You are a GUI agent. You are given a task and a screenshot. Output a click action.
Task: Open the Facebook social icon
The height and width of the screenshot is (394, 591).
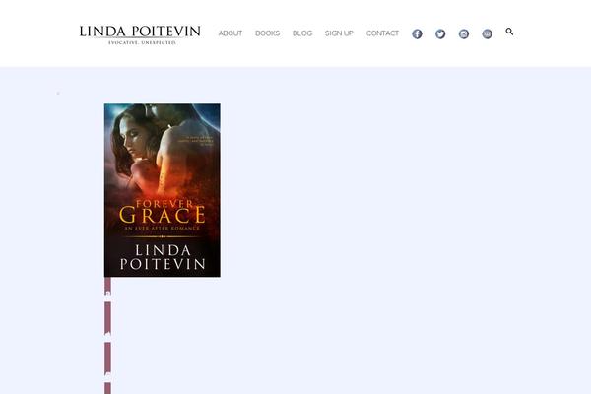coord(417,33)
